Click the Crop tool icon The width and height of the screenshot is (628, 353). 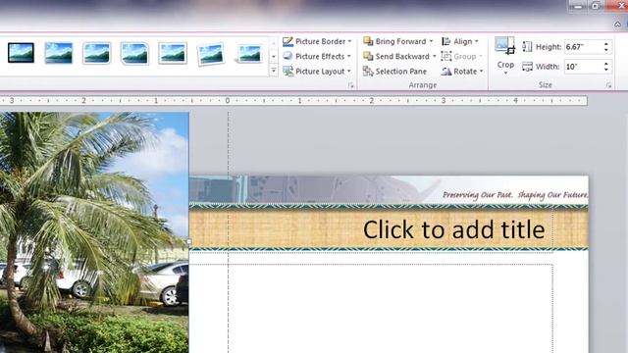pyautogui.click(x=504, y=46)
